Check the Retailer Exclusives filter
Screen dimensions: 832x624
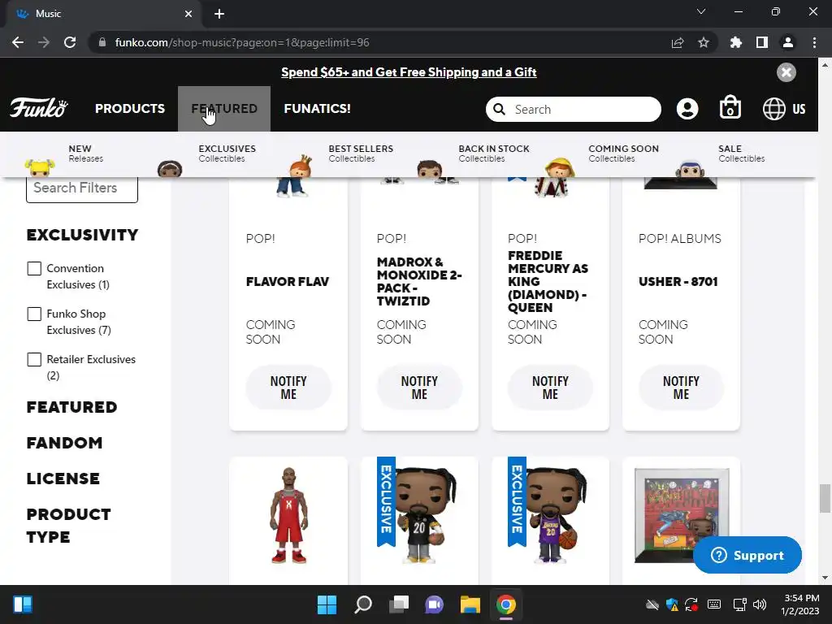pyautogui.click(x=34, y=359)
